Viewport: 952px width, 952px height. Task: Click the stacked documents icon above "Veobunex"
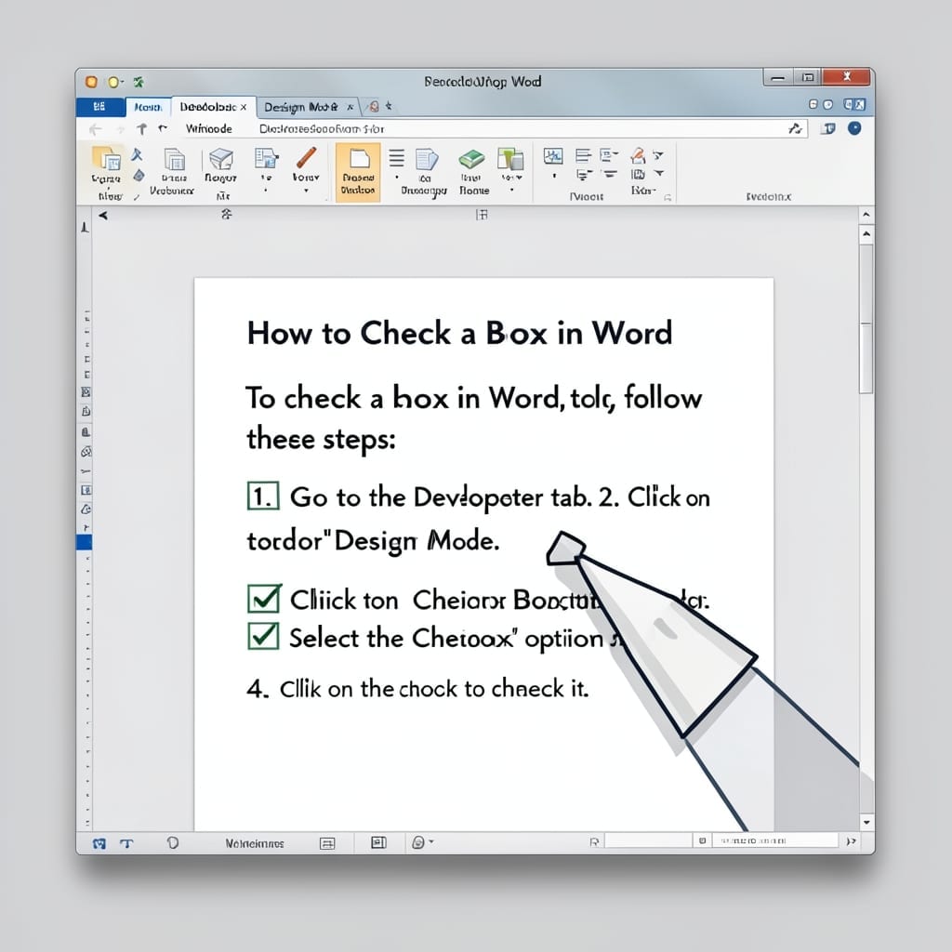click(175, 159)
